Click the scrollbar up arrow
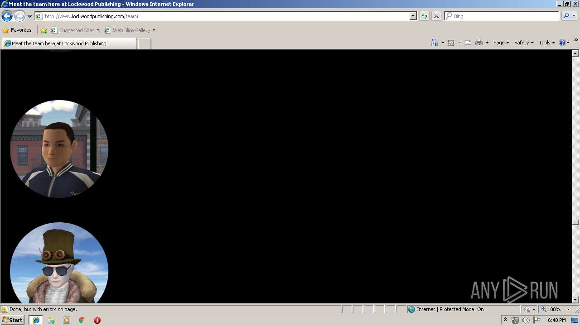The height and width of the screenshot is (326, 580). point(575,53)
